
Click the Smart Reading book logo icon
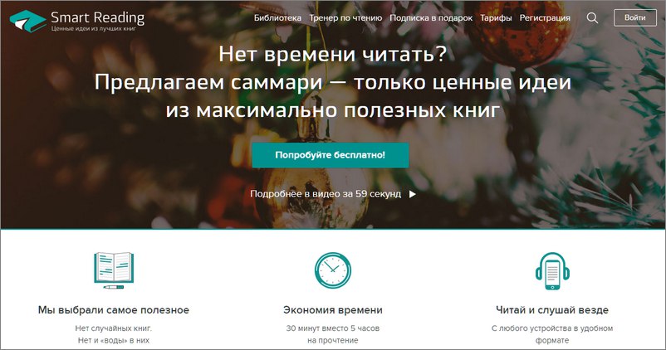(x=28, y=21)
